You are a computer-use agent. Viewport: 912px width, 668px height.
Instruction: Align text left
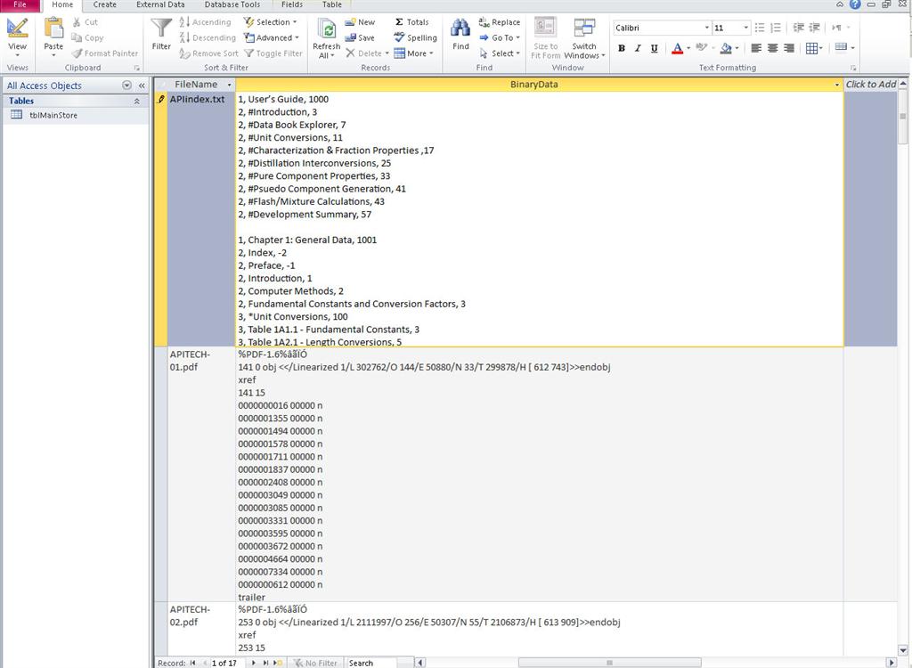point(756,48)
